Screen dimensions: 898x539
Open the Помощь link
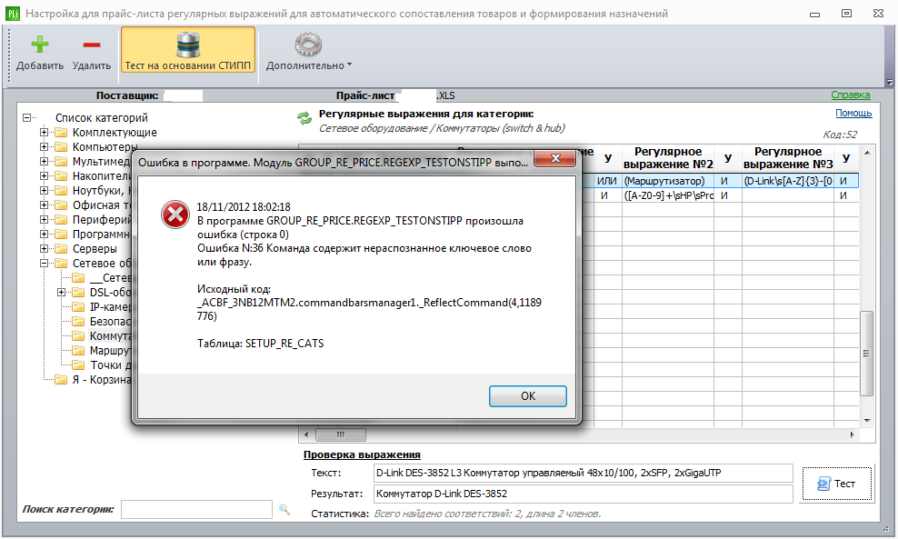coord(853,113)
